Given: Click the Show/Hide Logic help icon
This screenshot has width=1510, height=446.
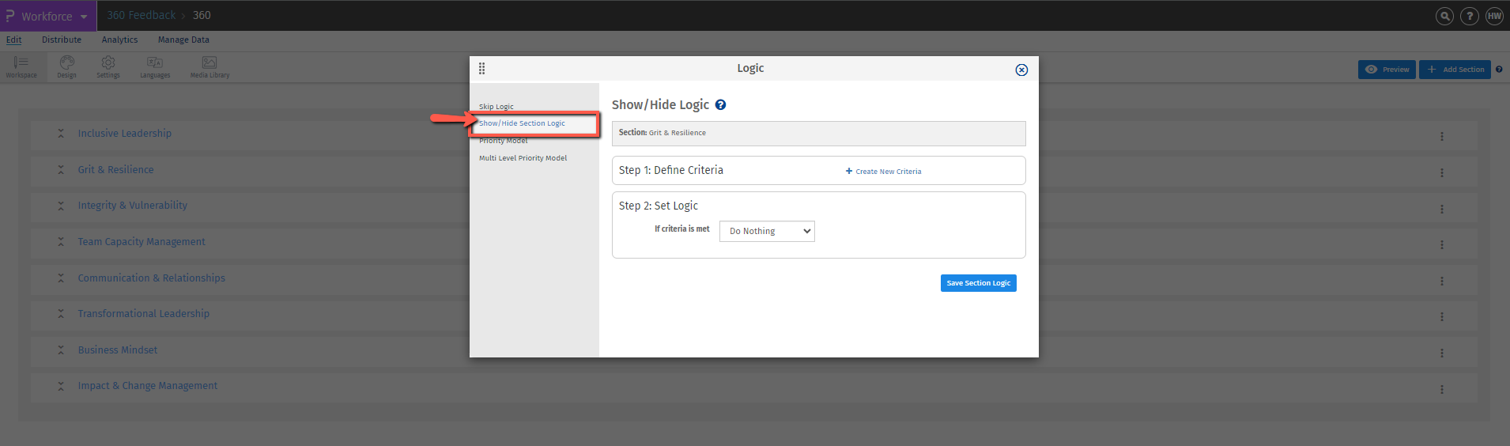Looking at the screenshot, I should click(720, 105).
